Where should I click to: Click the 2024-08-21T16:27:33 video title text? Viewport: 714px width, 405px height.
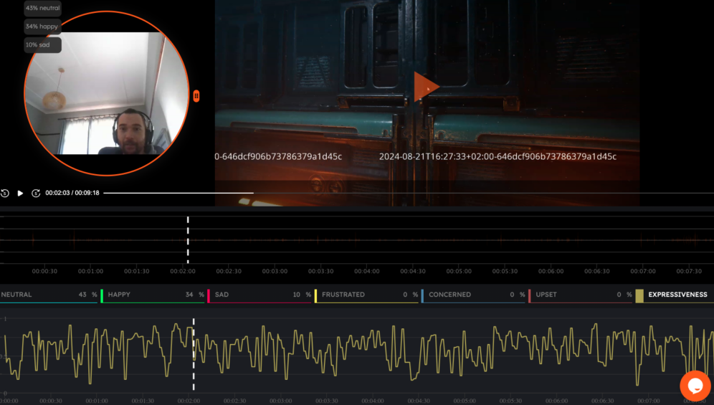tap(498, 156)
